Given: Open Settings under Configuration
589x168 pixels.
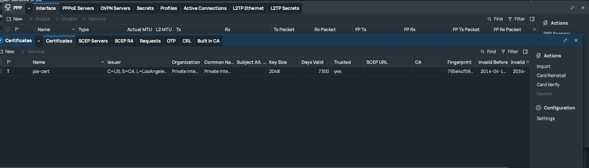Looking at the screenshot, I should [546, 119].
